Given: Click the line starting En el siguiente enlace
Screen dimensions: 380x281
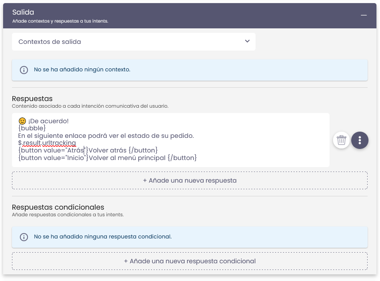Looking at the screenshot, I should pyautogui.click(x=106, y=136).
